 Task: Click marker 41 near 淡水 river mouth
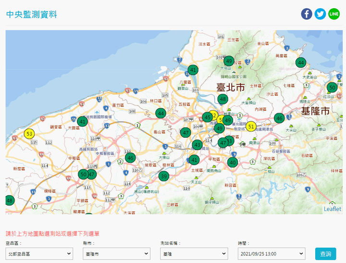(193, 70)
